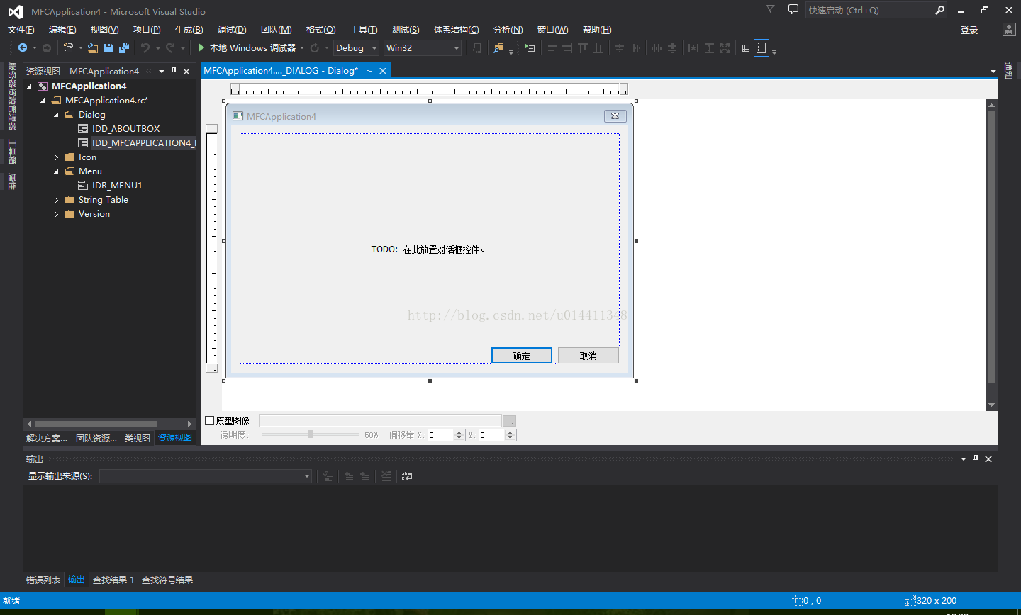1021x615 pixels.
Task: Click the Save All toolbar icon
Action: tap(124, 47)
